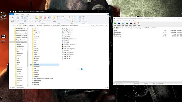Sort by the Name column in 7-Zip

point(115,30)
